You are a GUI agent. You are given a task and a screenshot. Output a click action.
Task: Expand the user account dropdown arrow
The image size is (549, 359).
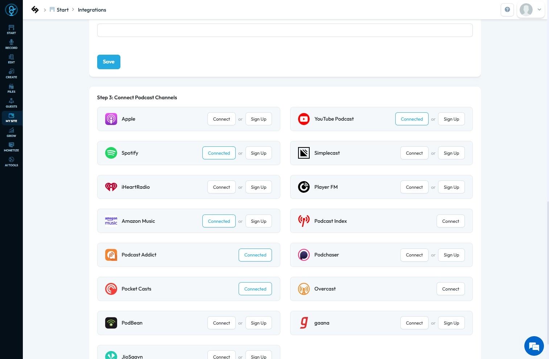(539, 10)
